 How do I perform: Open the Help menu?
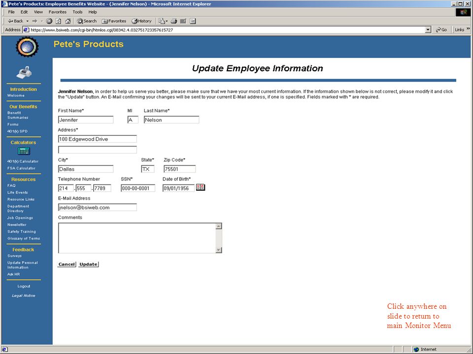(x=93, y=12)
